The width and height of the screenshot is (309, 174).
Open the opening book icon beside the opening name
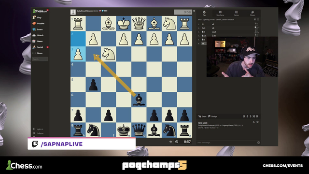[254, 19]
